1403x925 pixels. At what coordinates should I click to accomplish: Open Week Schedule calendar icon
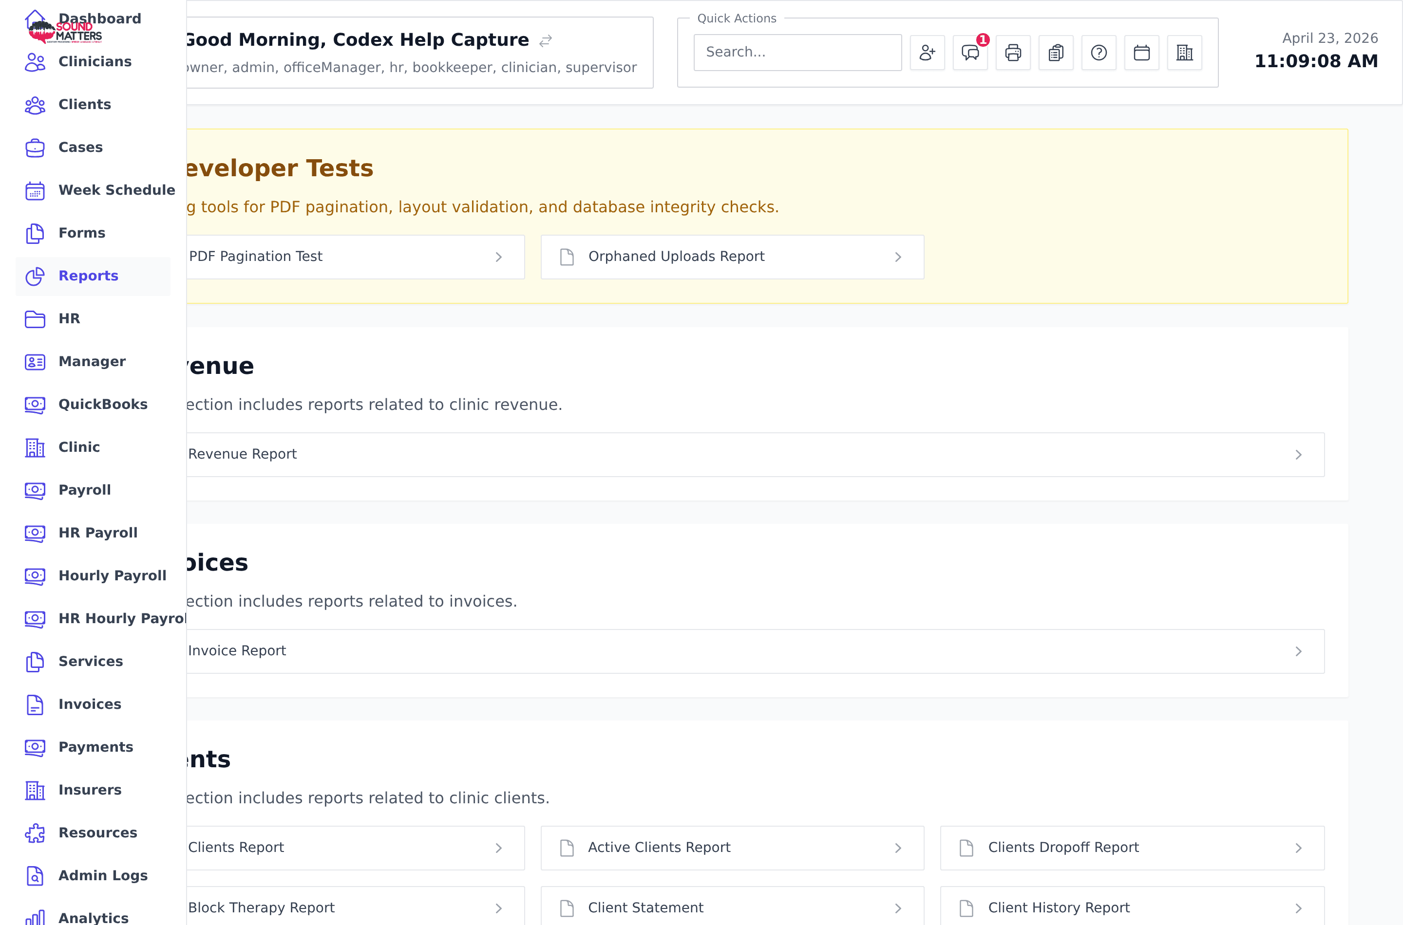[x=35, y=190]
